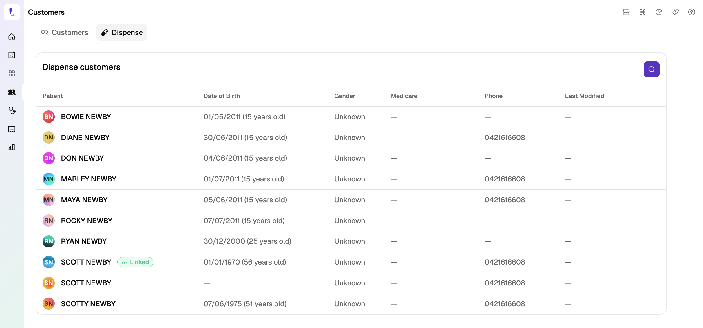Click the Gender column header
This screenshot has width=703, height=328.
(345, 96)
